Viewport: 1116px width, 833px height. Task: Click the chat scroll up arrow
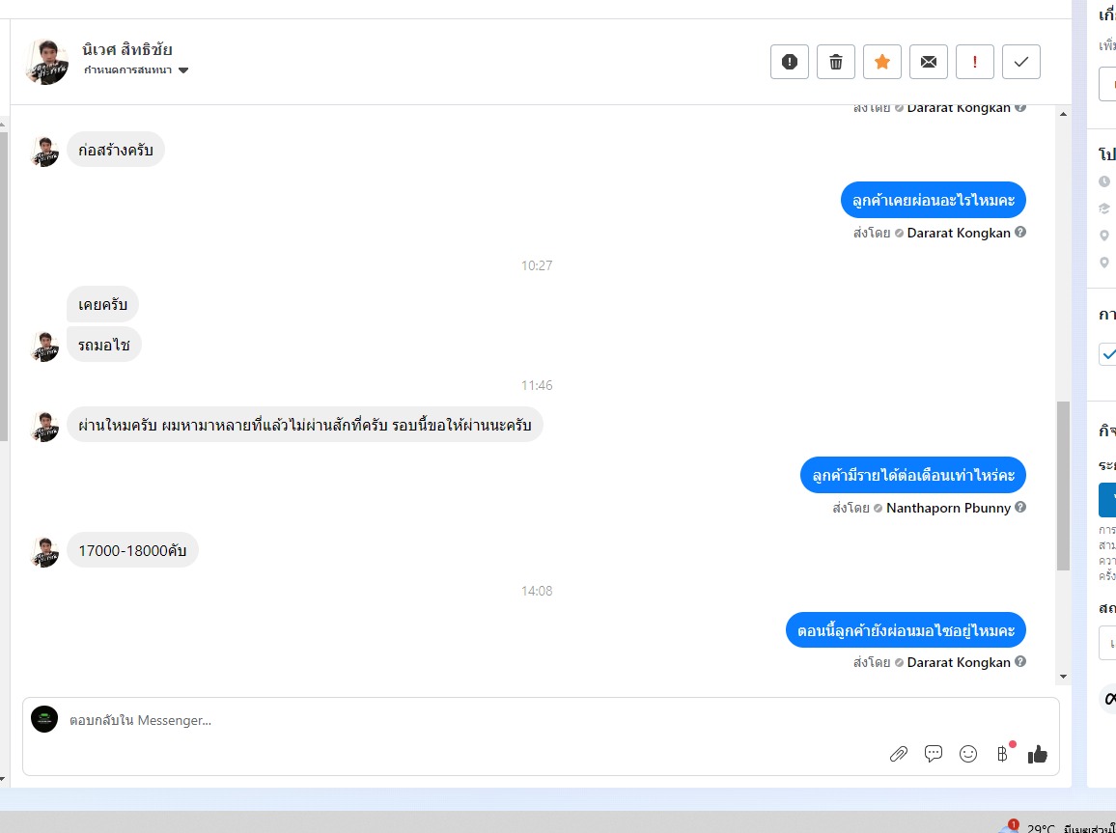(1063, 115)
